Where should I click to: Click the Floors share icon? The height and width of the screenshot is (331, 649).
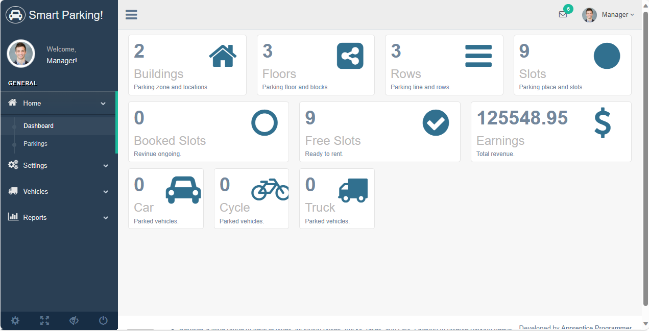pos(350,56)
